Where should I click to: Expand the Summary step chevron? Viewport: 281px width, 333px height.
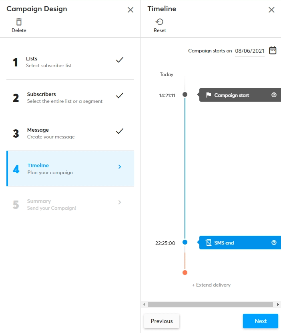(x=120, y=203)
